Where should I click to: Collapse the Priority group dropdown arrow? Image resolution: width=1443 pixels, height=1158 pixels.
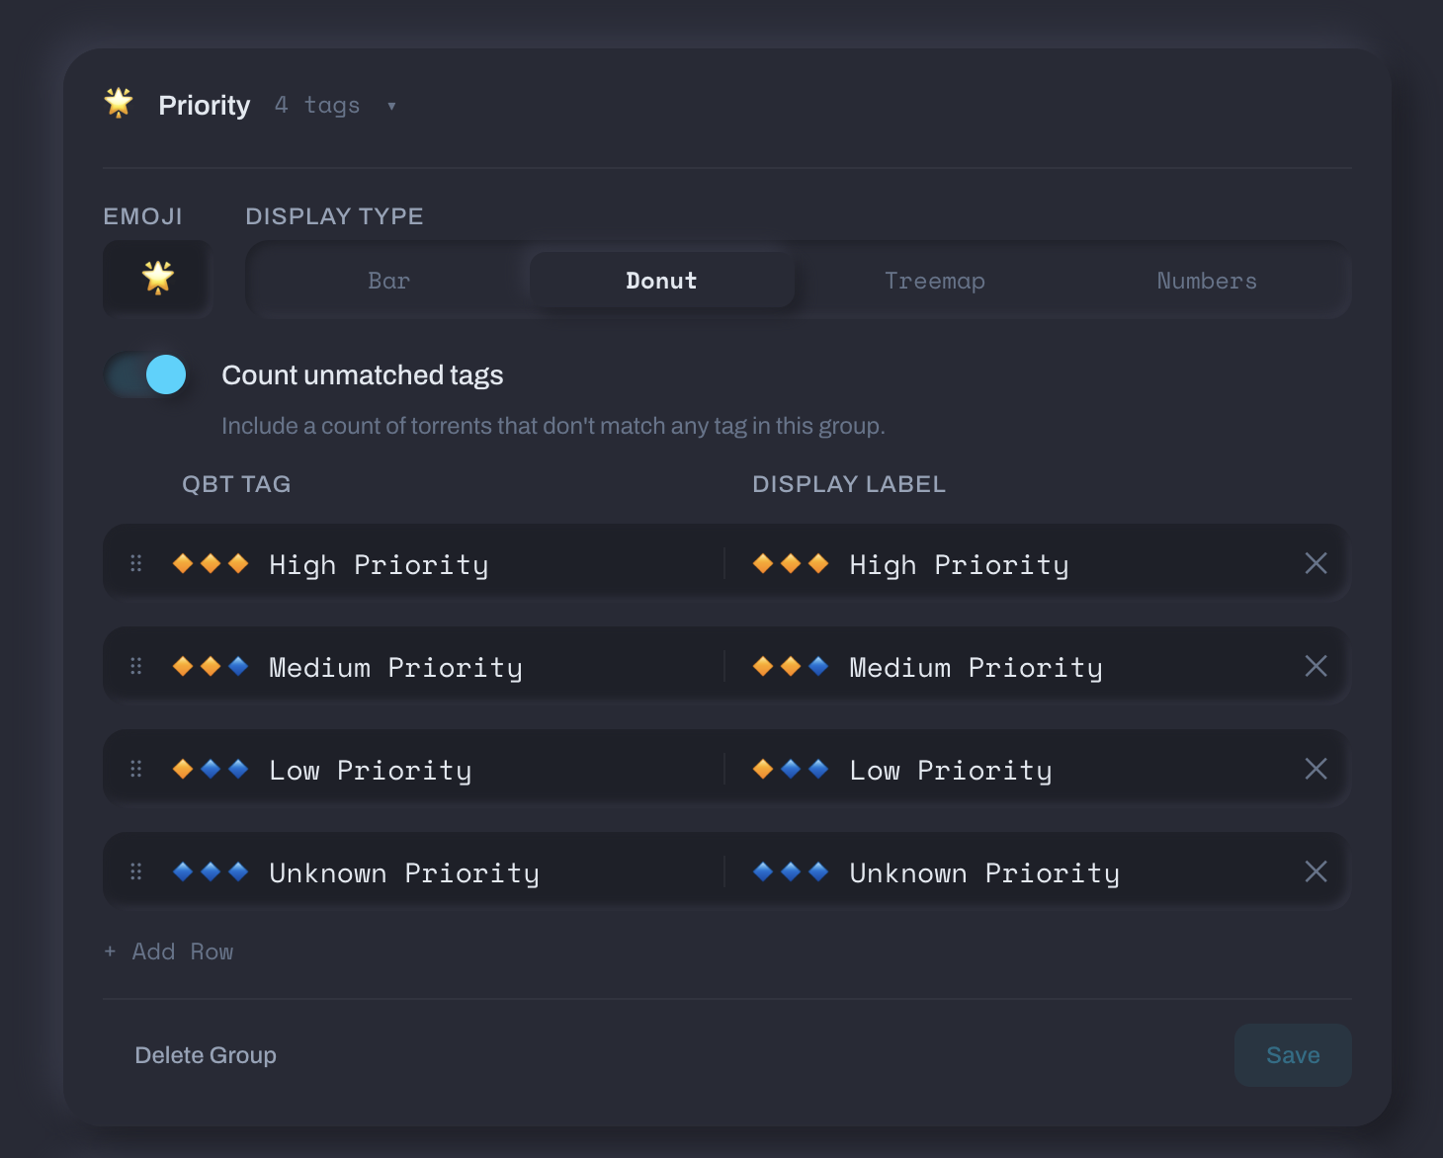tap(391, 107)
